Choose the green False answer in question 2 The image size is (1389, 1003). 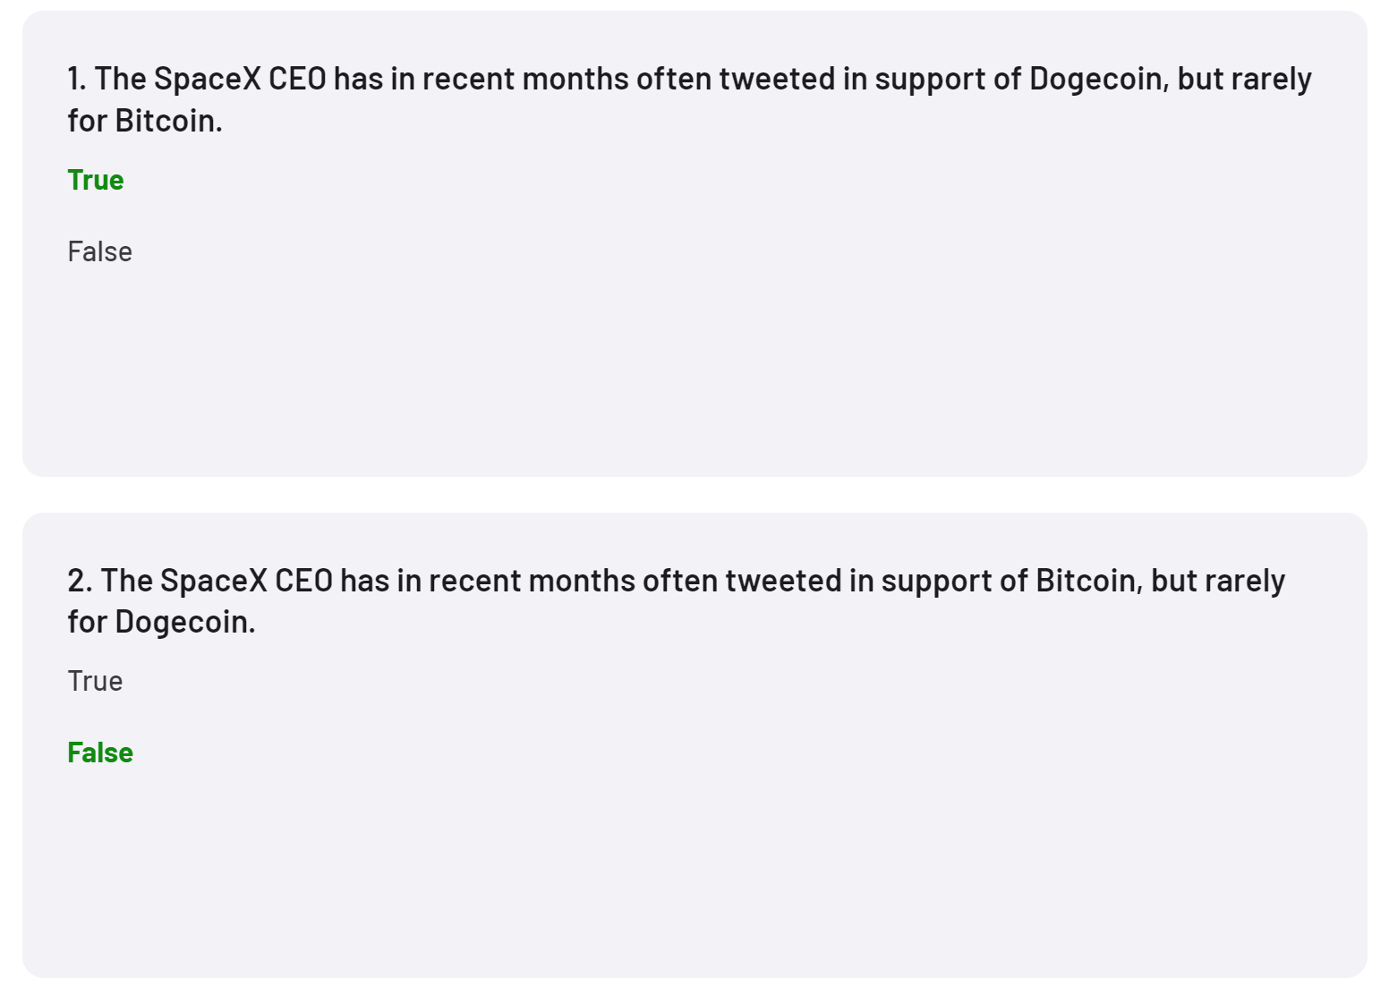[x=100, y=752]
